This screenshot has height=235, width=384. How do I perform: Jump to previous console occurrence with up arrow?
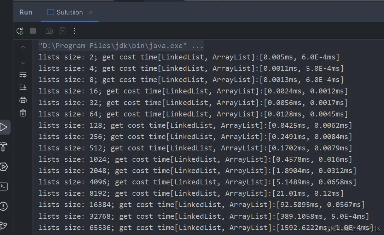coord(23,48)
